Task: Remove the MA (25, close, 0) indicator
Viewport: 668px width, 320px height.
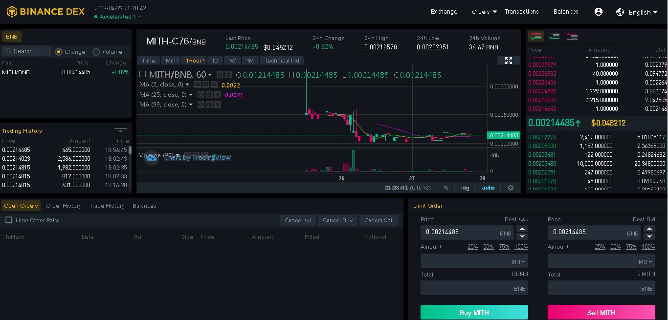Action: point(217,94)
